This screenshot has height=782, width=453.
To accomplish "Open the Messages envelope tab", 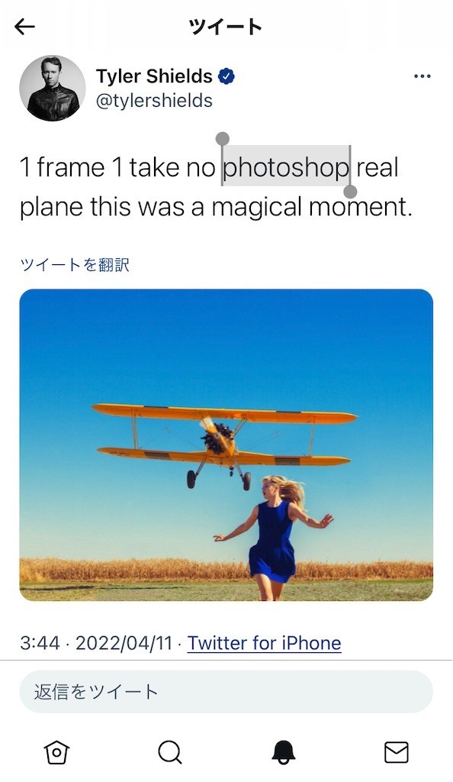I will pyautogui.click(x=397, y=752).
